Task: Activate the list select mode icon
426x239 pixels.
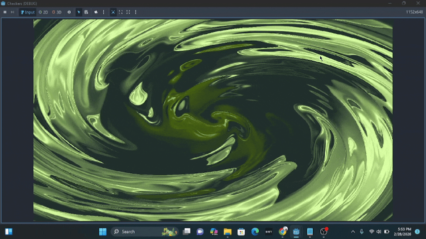Action: 86,12
